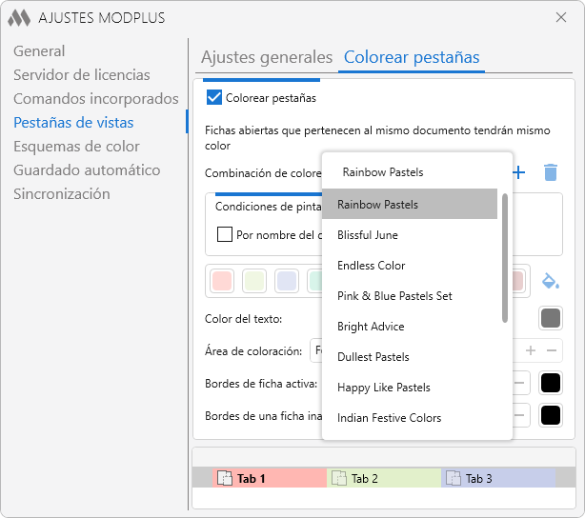Open active tab border black color swatch

[x=551, y=383]
